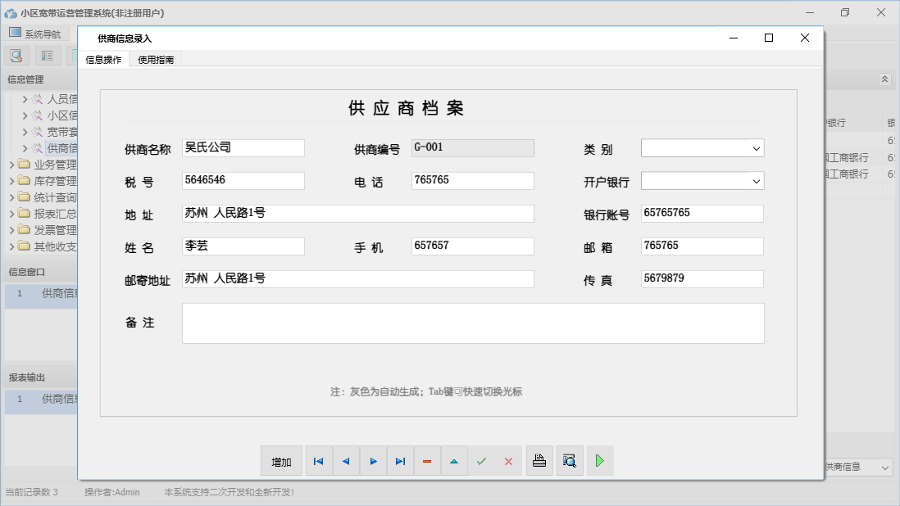This screenshot has width=900, height=506.
Task: Delete record with the red minus button
Action: coord(427,462)
